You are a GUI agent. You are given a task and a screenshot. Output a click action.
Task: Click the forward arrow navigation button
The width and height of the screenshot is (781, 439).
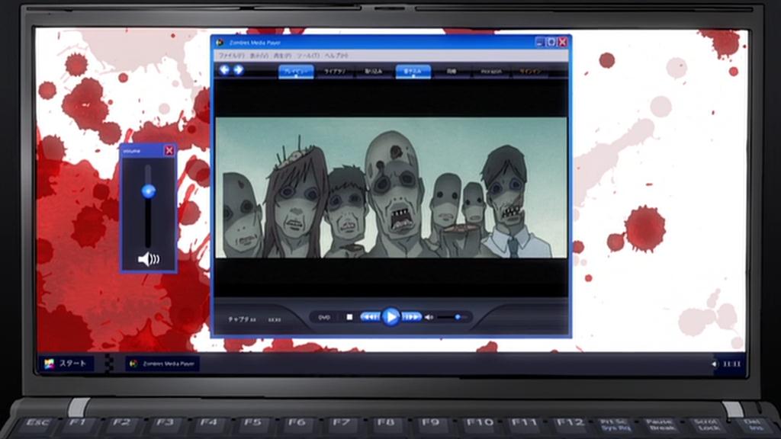point(239,70)
